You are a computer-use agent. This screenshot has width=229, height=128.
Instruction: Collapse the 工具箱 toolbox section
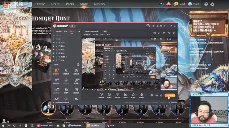point(78,65)
